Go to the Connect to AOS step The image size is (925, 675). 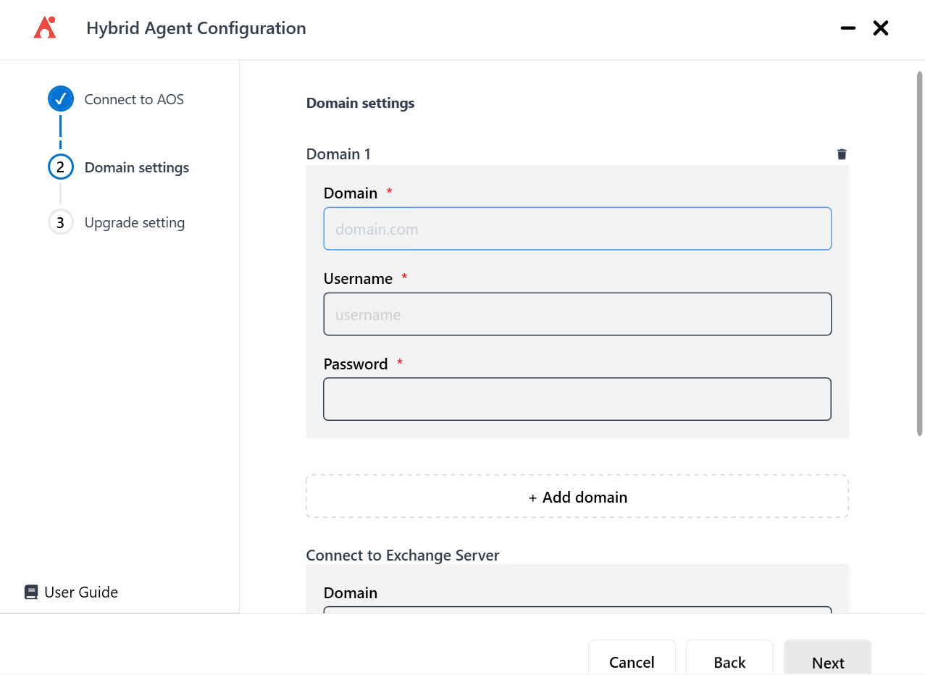134,99
